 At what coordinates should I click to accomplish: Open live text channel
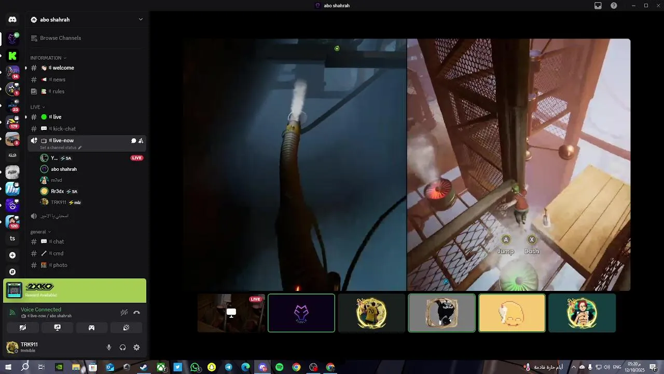click(87, 117)
